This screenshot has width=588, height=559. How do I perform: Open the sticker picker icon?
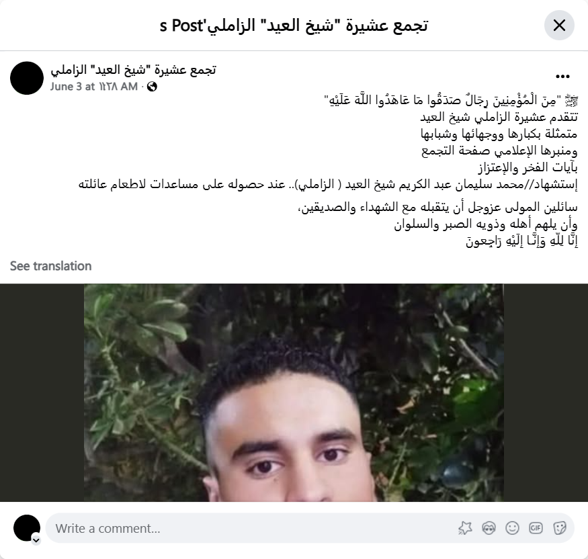559,528
